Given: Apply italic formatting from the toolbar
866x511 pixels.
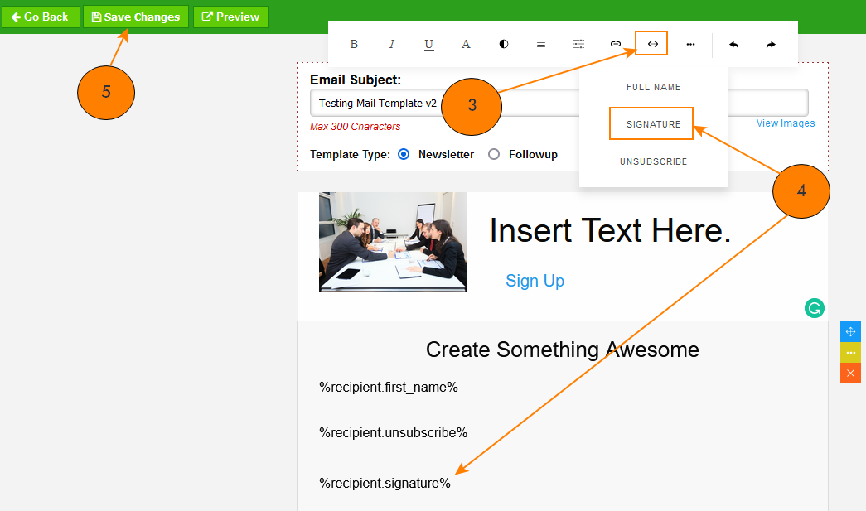Looking at the screenshot, I should point(392,44).
